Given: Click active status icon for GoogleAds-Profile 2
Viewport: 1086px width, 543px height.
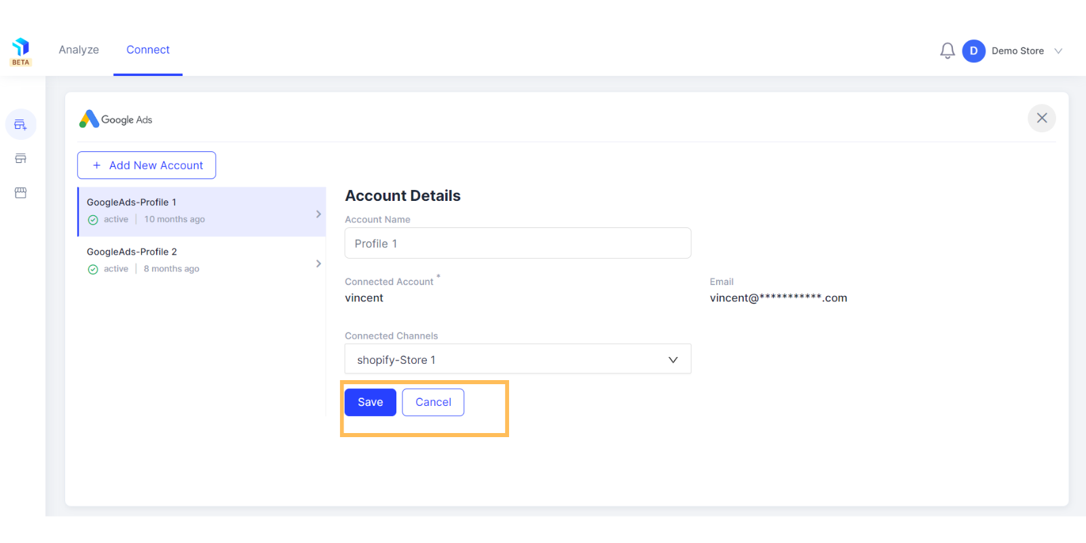Looking at the screenshot, I should click(93, 269).
